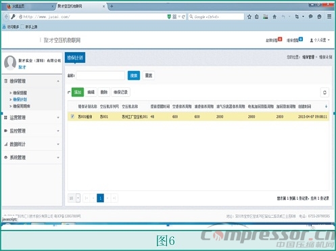Select the 维保计划 blue page tab
336x251 pixels.
[x=75, y=58]
